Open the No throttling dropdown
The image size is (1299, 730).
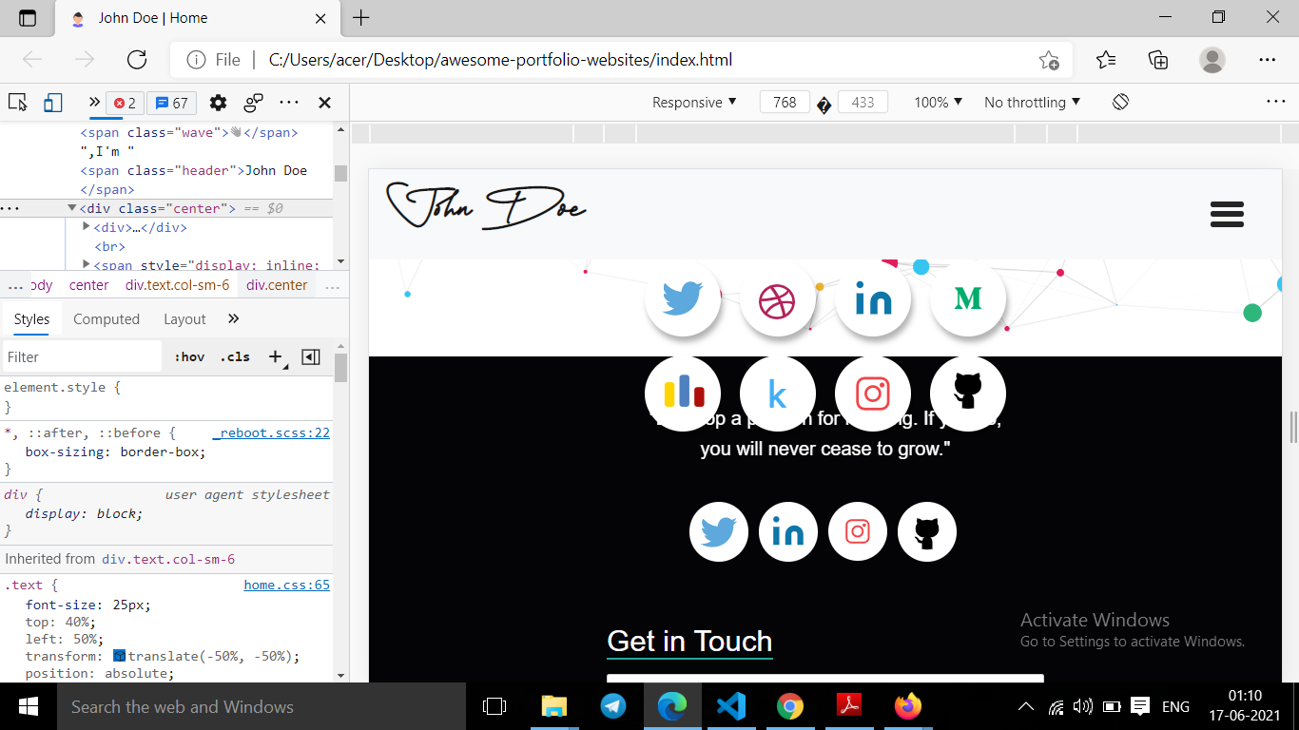pyautogui.click(x=1031, y=102)
